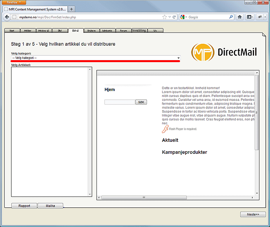Click the Kampanjeprodukter heading

[x=184, y=152]
